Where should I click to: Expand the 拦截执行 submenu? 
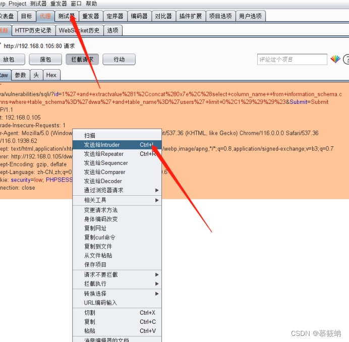(x=117, y=283)
